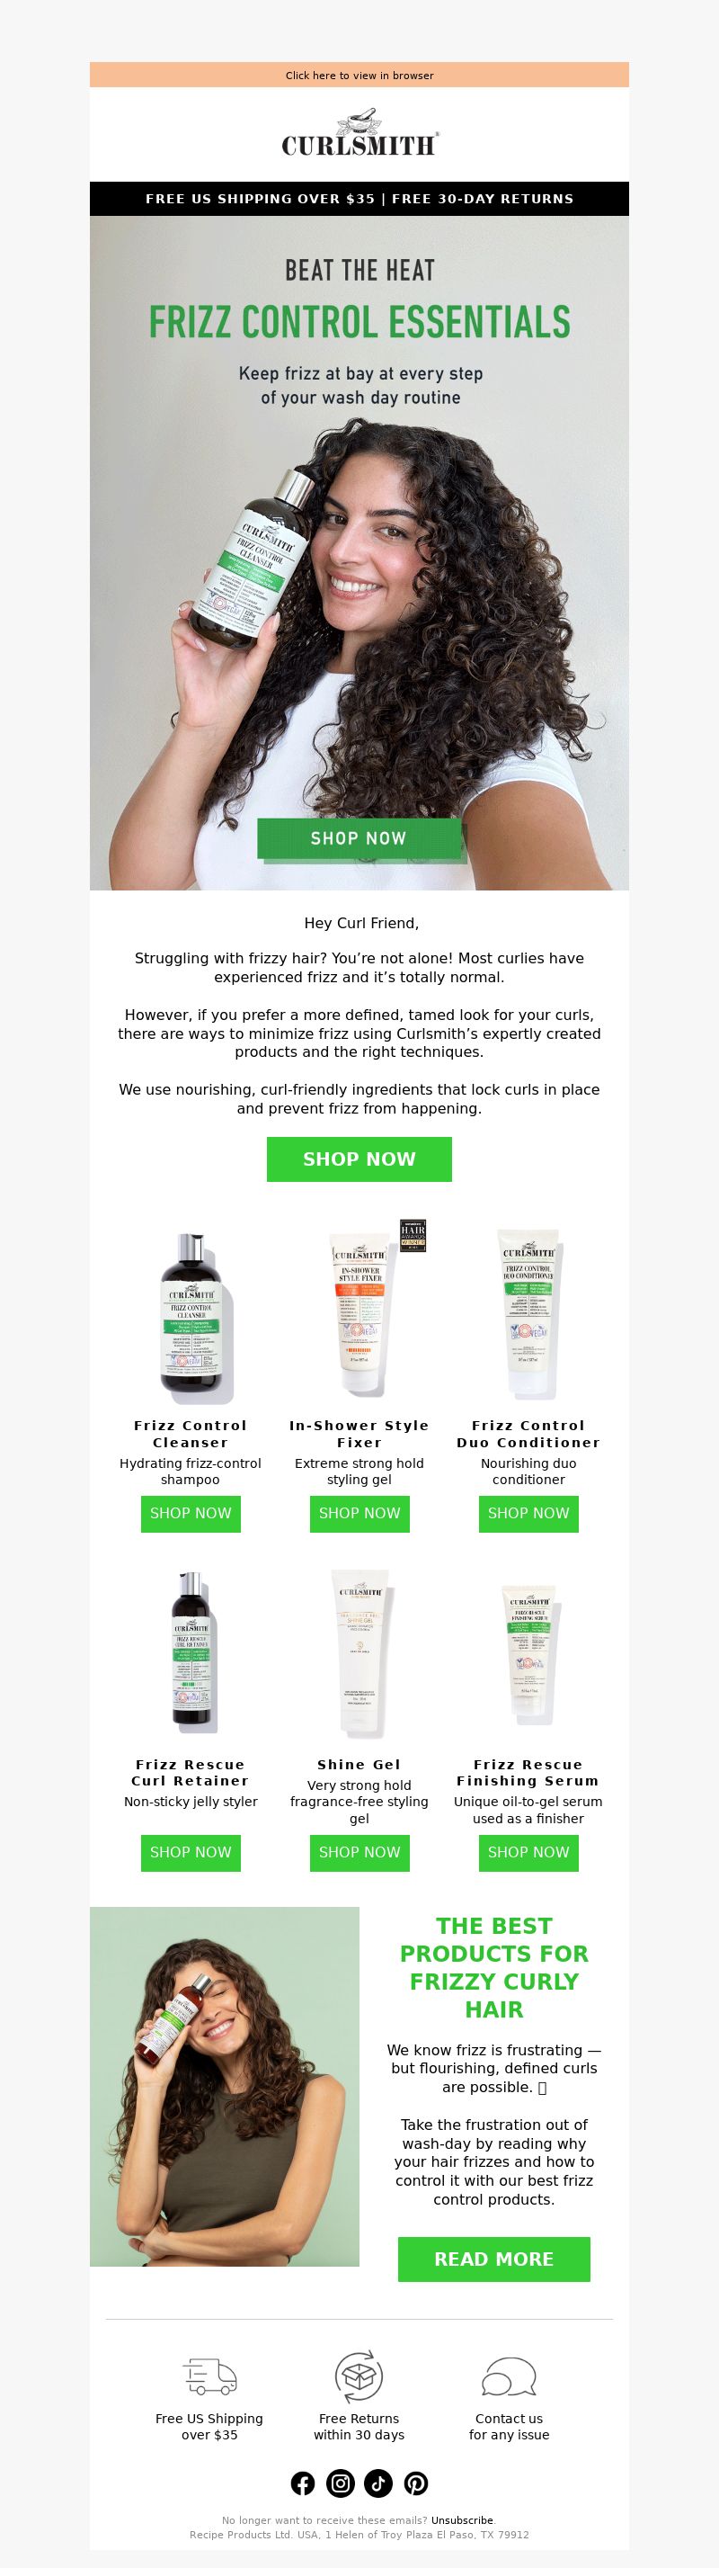Click the Curlsmith logo

click(359, 142)
